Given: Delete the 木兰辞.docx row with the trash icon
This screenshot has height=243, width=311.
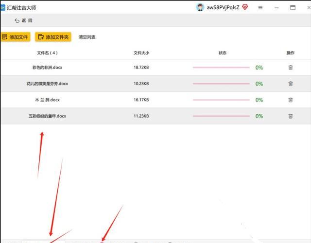Looking at the screenshot, I should coord(291,100).
